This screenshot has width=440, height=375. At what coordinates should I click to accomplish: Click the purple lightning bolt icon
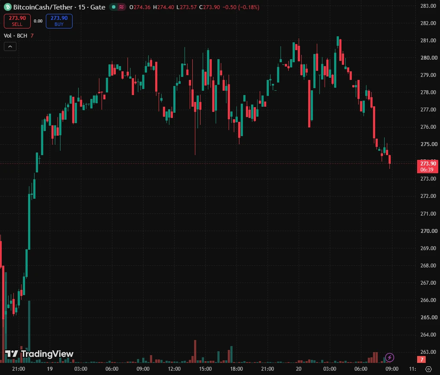click(x=389, y=357)
